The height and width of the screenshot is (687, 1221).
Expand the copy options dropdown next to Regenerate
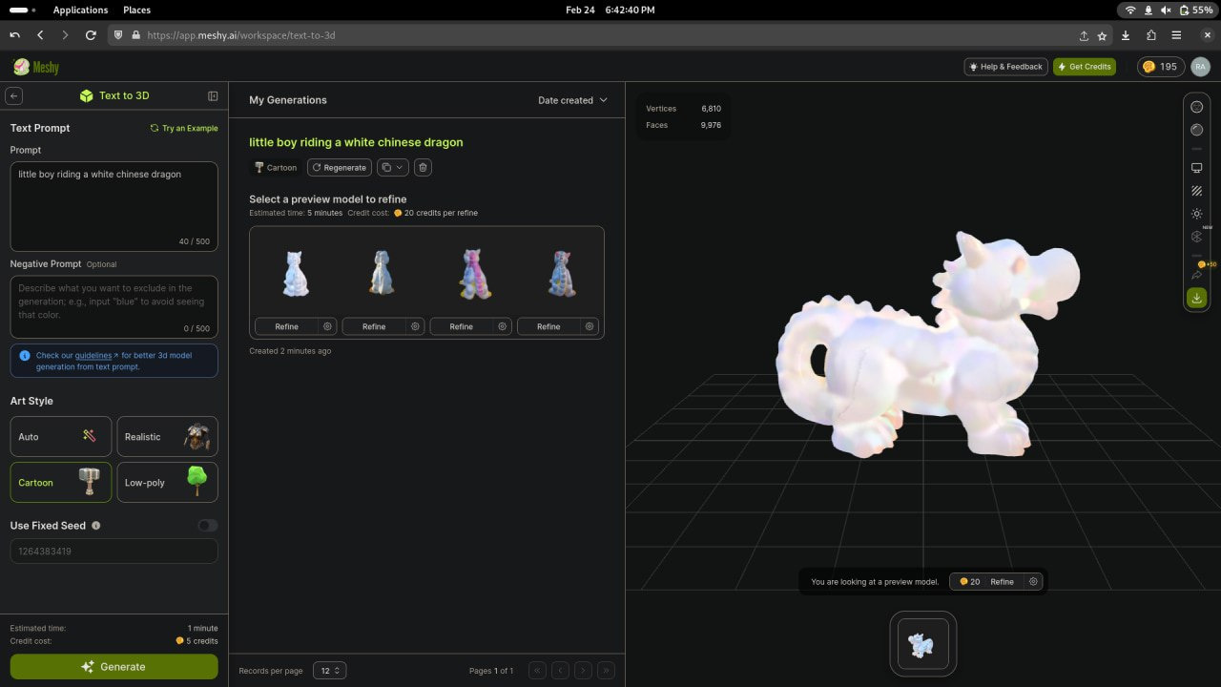pos(393,167)
